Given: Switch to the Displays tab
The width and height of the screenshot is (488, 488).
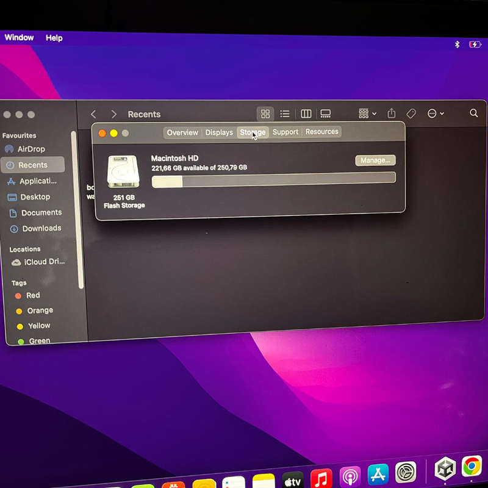Looking at the screenshot, I should (219, 132).
